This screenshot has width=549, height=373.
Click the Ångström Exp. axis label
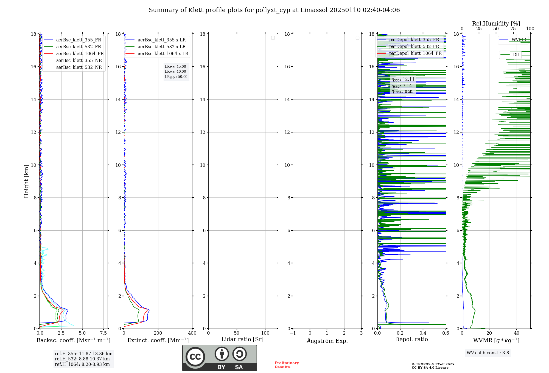click(327, 341)
